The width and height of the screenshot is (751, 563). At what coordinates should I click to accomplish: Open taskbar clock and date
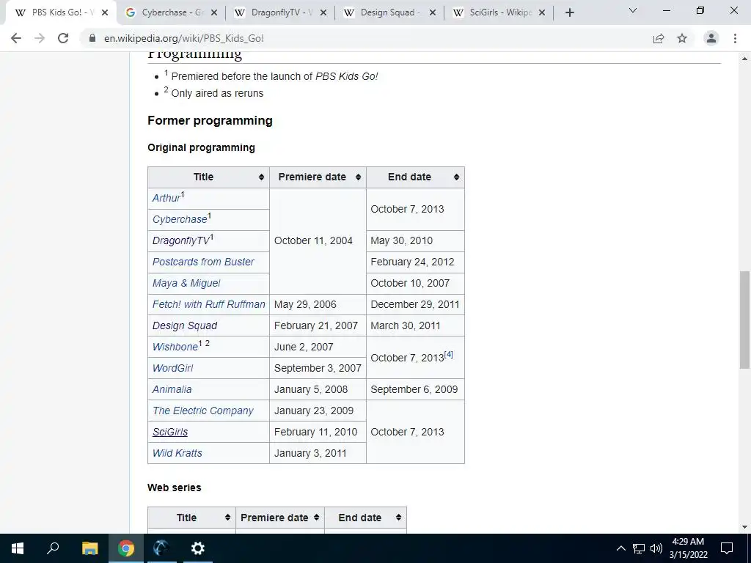(x=688, y=548)
